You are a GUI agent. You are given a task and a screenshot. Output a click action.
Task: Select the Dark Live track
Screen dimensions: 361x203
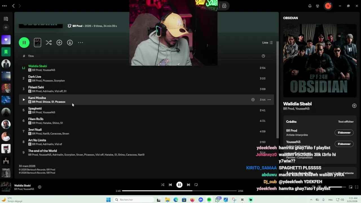coord(146,78)
